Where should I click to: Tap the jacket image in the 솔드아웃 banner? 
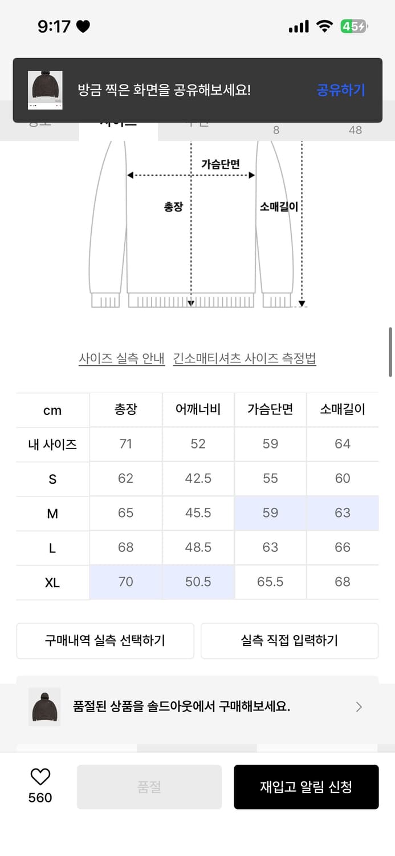click(44, 706)
